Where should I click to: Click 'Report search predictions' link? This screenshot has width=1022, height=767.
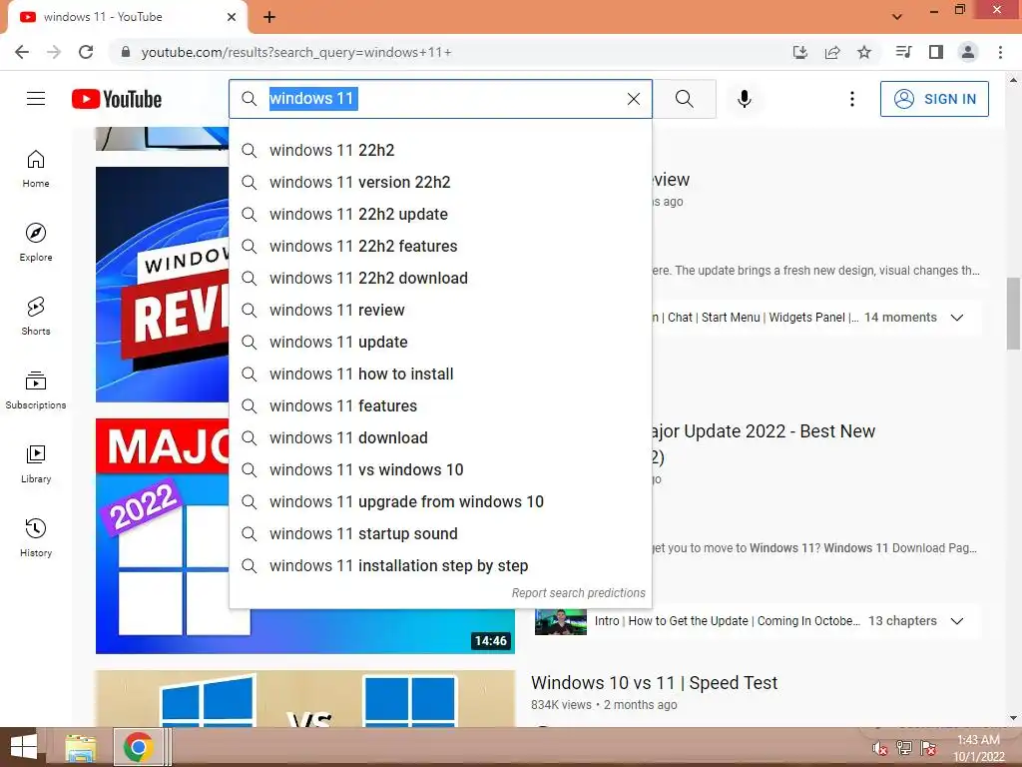coord(578,593)
